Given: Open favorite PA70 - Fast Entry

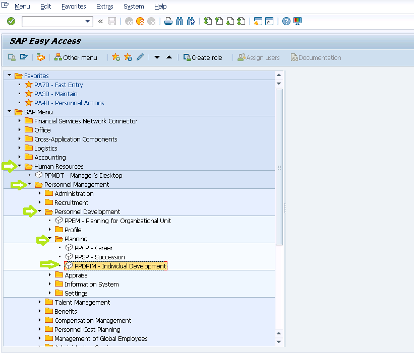Looking at the screenshot, I should tap(58, 85).
